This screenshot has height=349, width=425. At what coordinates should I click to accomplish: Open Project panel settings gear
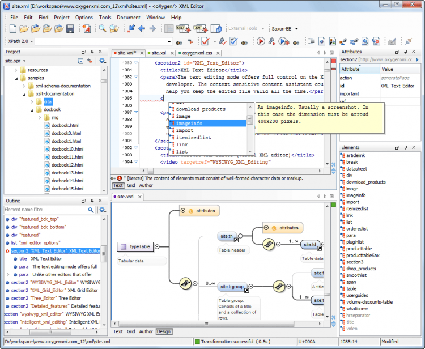[102, 61]
